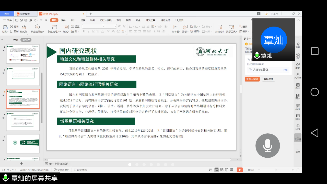327x184 pixels.
Task: Open the 插入 Insert ribbon tab
Action: pos(64,20)
